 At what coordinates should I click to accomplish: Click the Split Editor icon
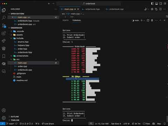tap(161, 9)
